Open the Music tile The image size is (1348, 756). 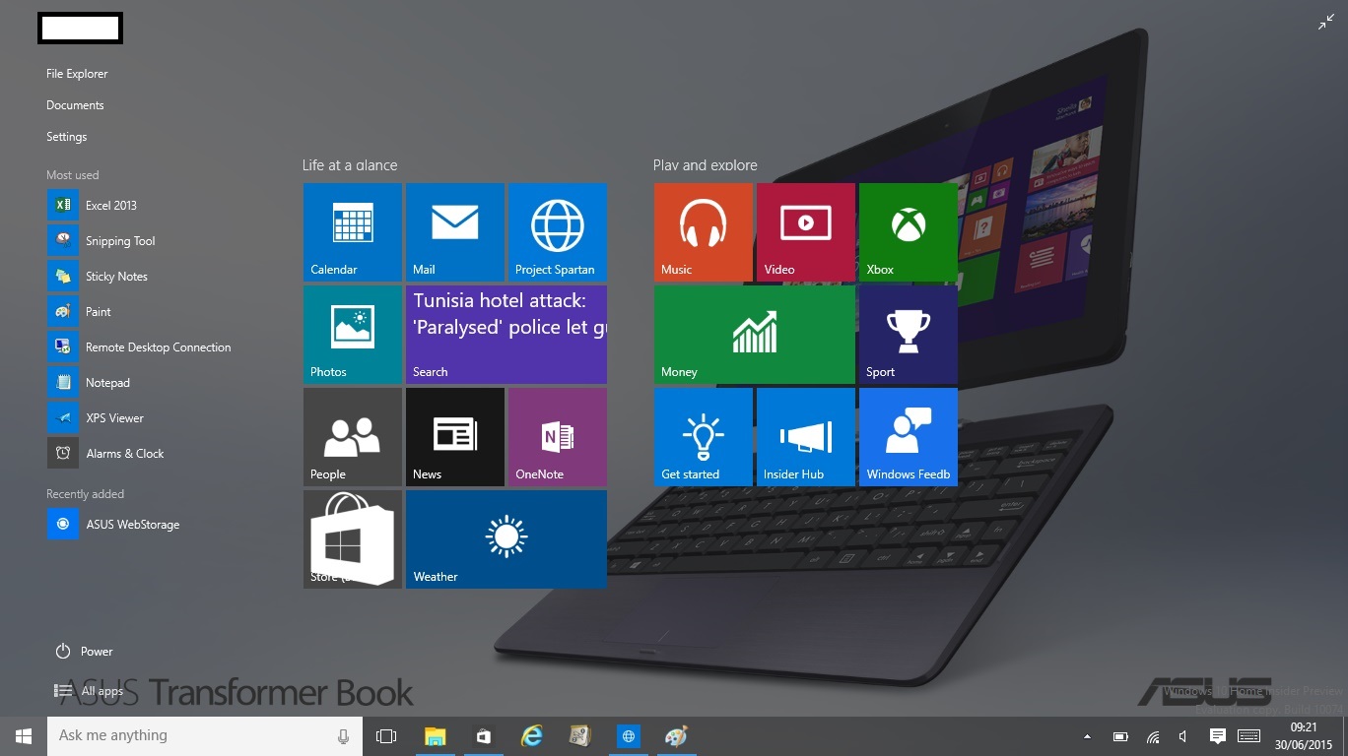(x=704, y=232)
